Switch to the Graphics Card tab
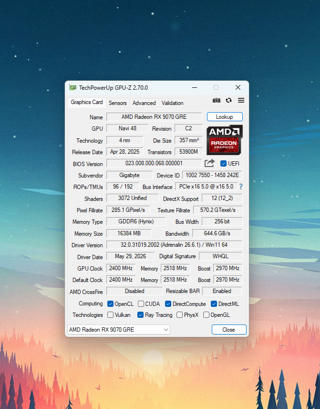 click(x=87, y=102)
